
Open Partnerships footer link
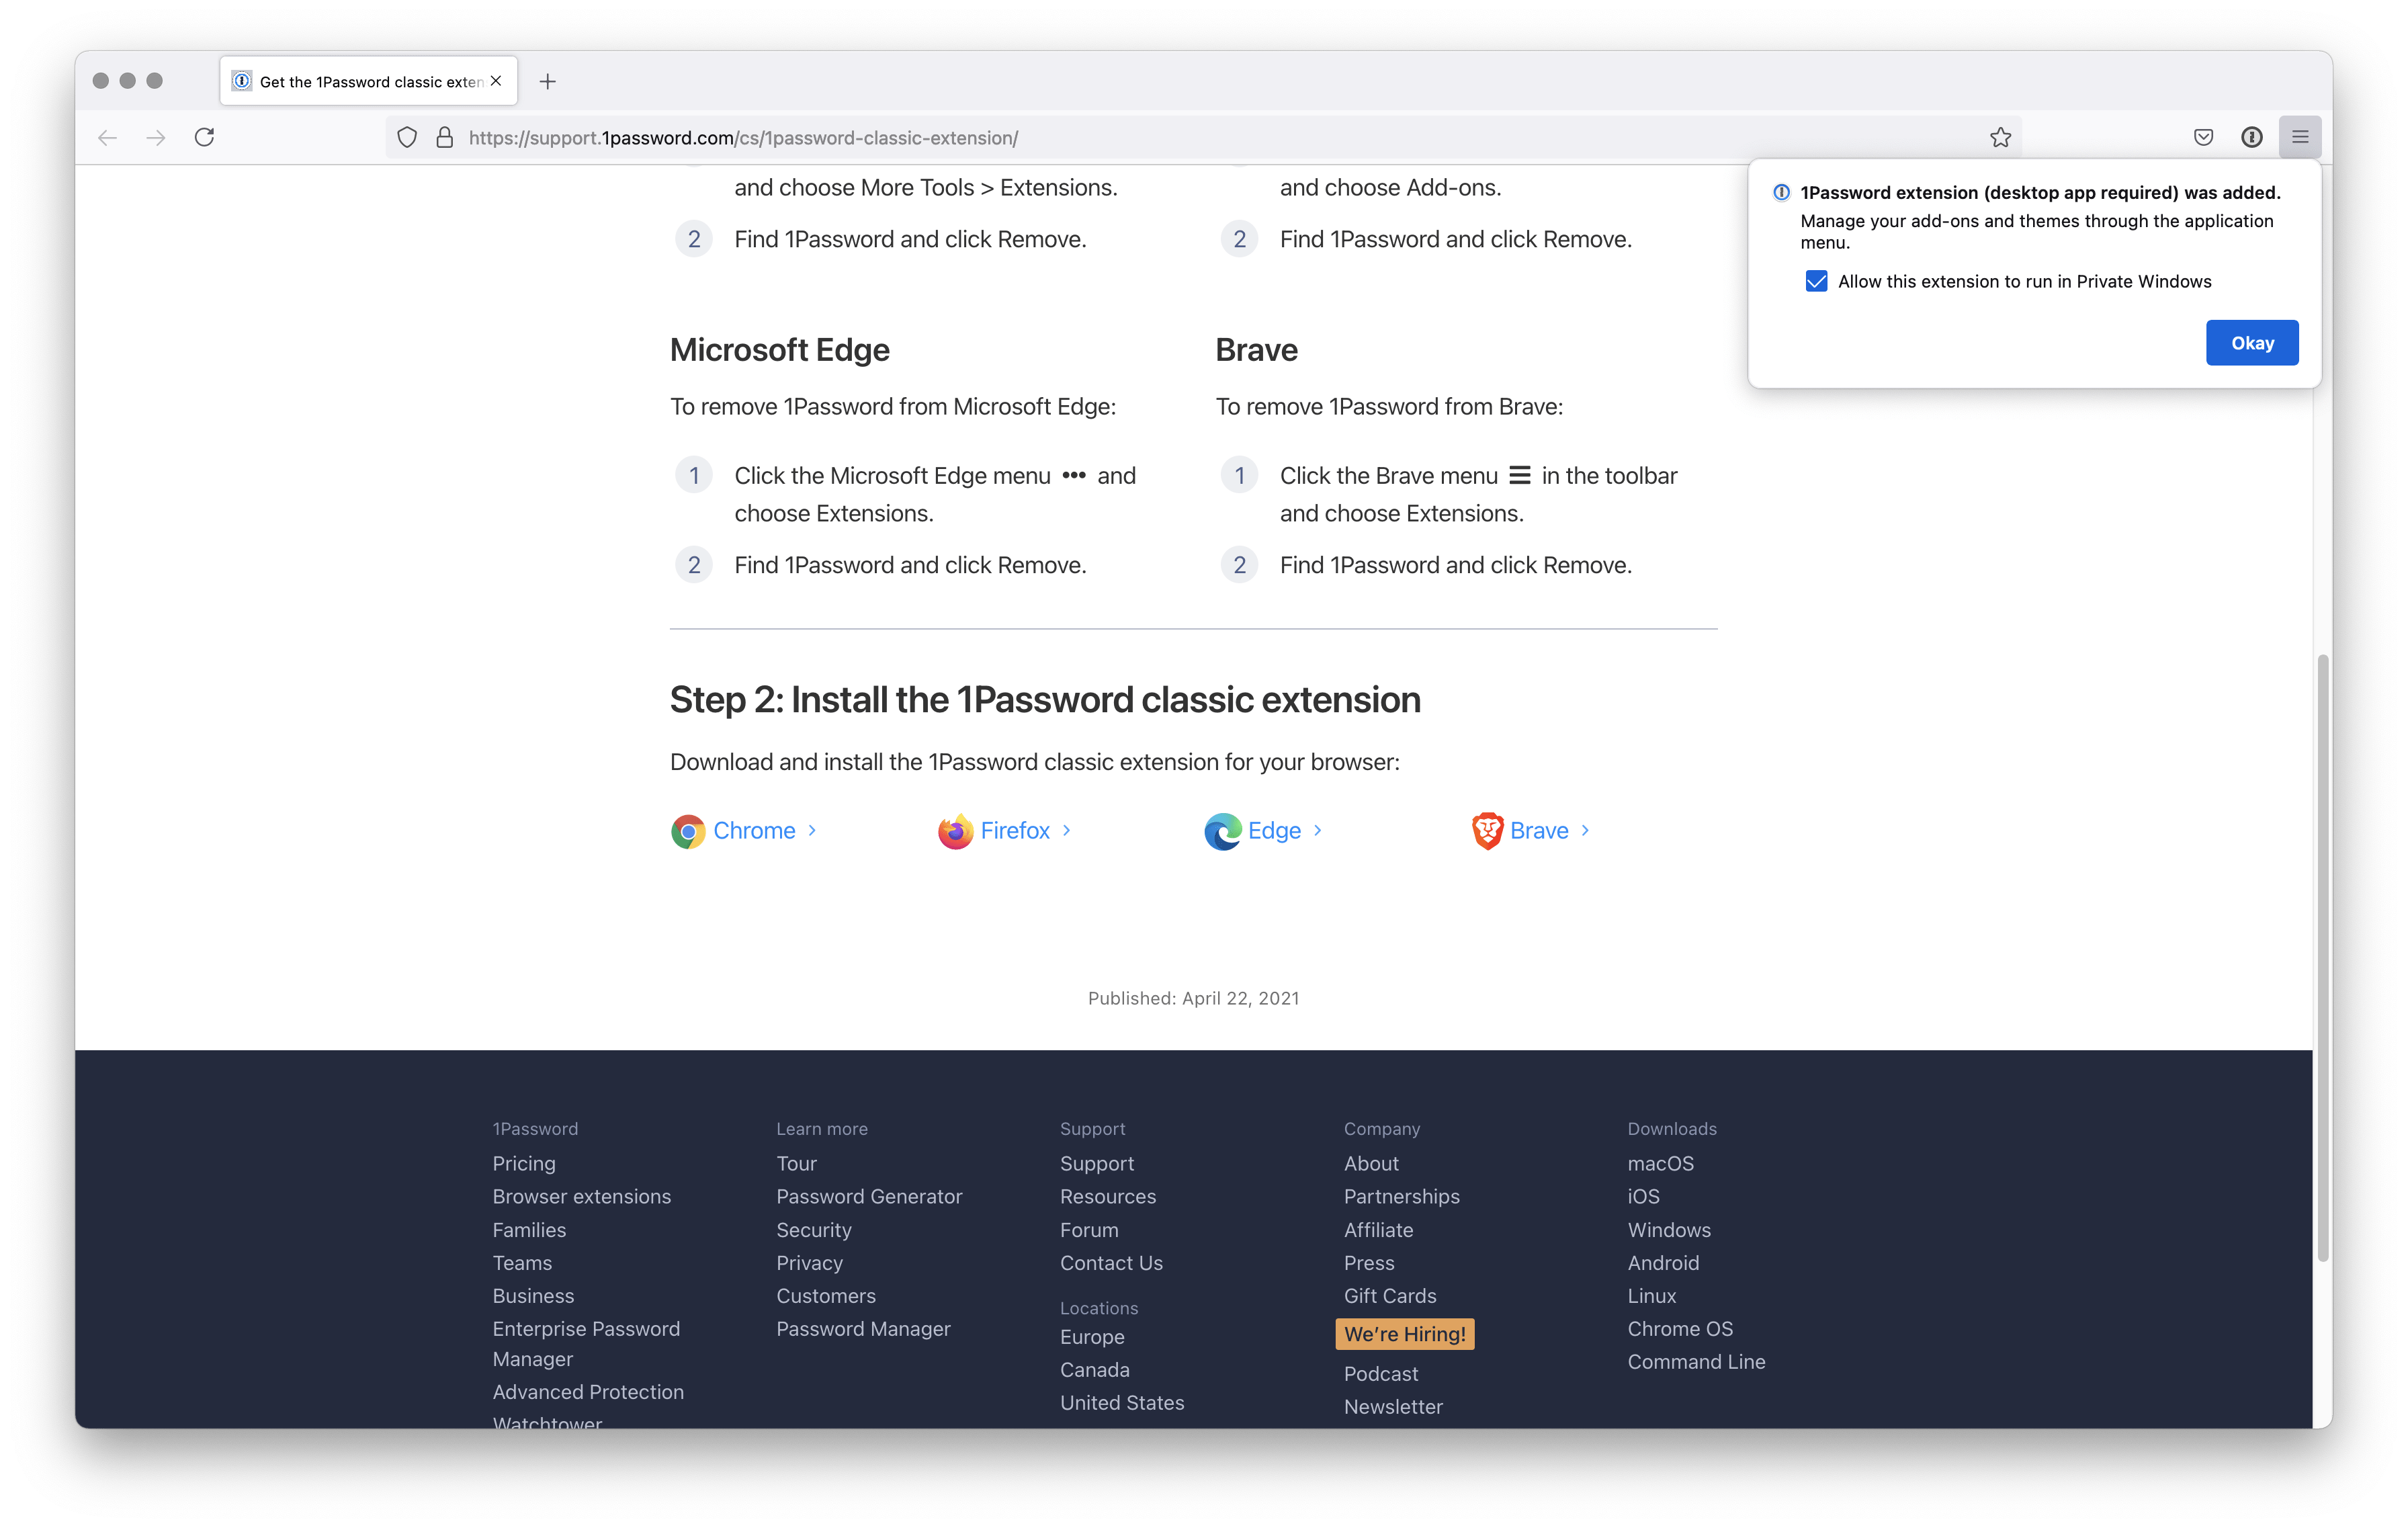(1402, 1196)
